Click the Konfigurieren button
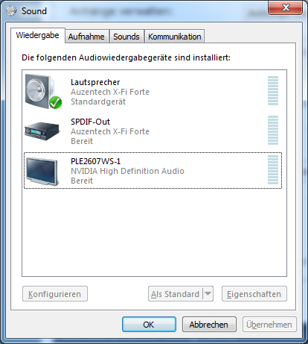 [55, 294]
